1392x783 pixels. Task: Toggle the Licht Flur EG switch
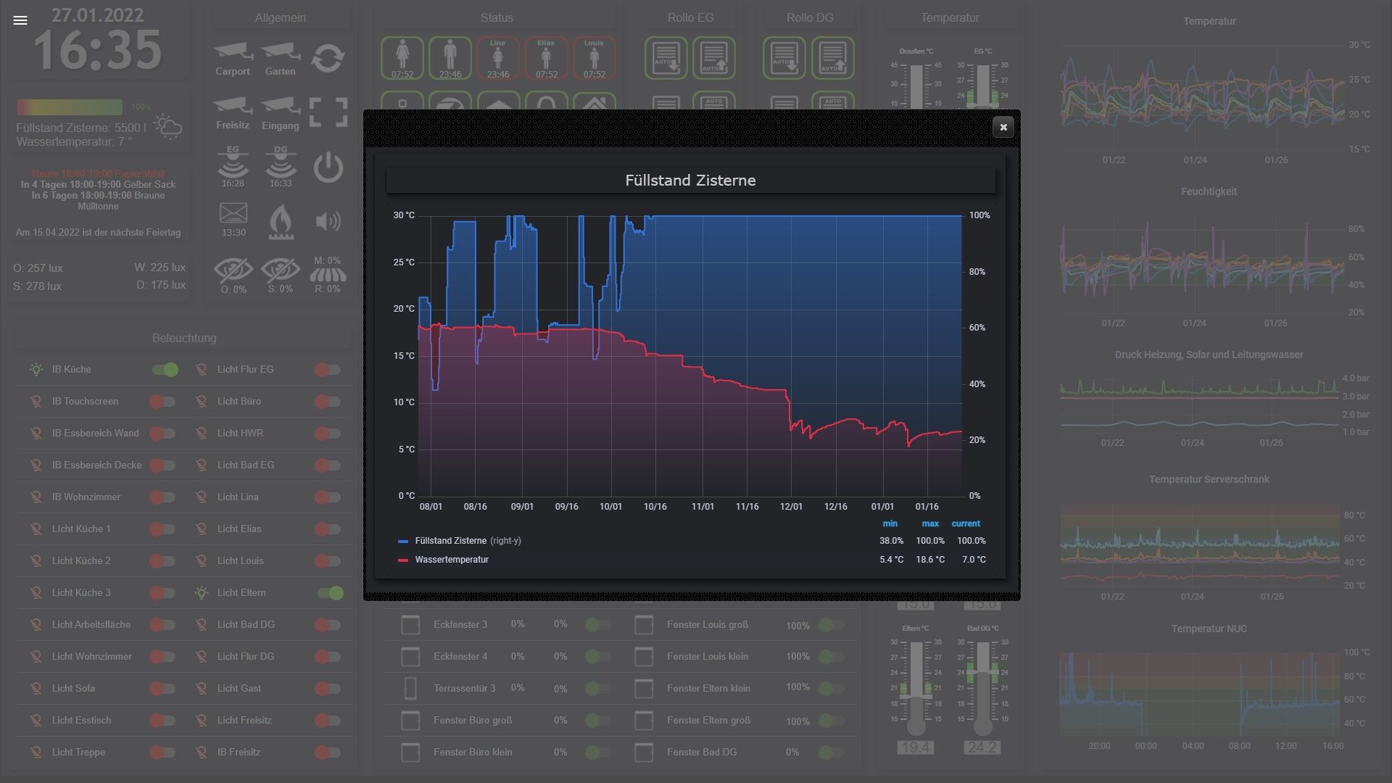[328, 370]
